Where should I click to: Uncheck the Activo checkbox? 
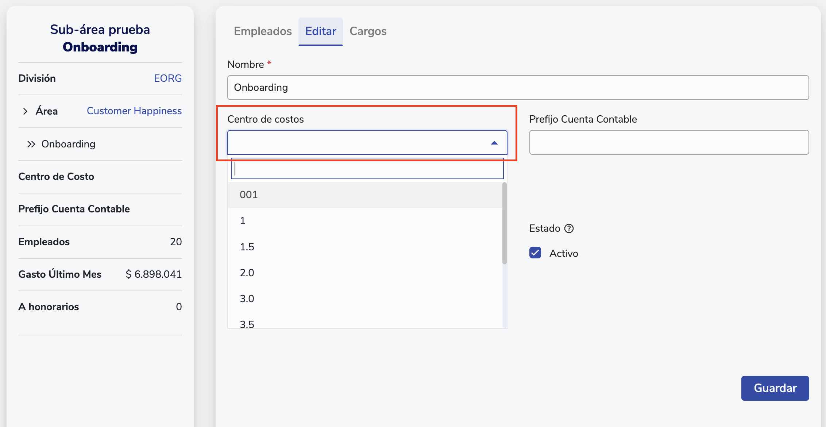(535, 253)
